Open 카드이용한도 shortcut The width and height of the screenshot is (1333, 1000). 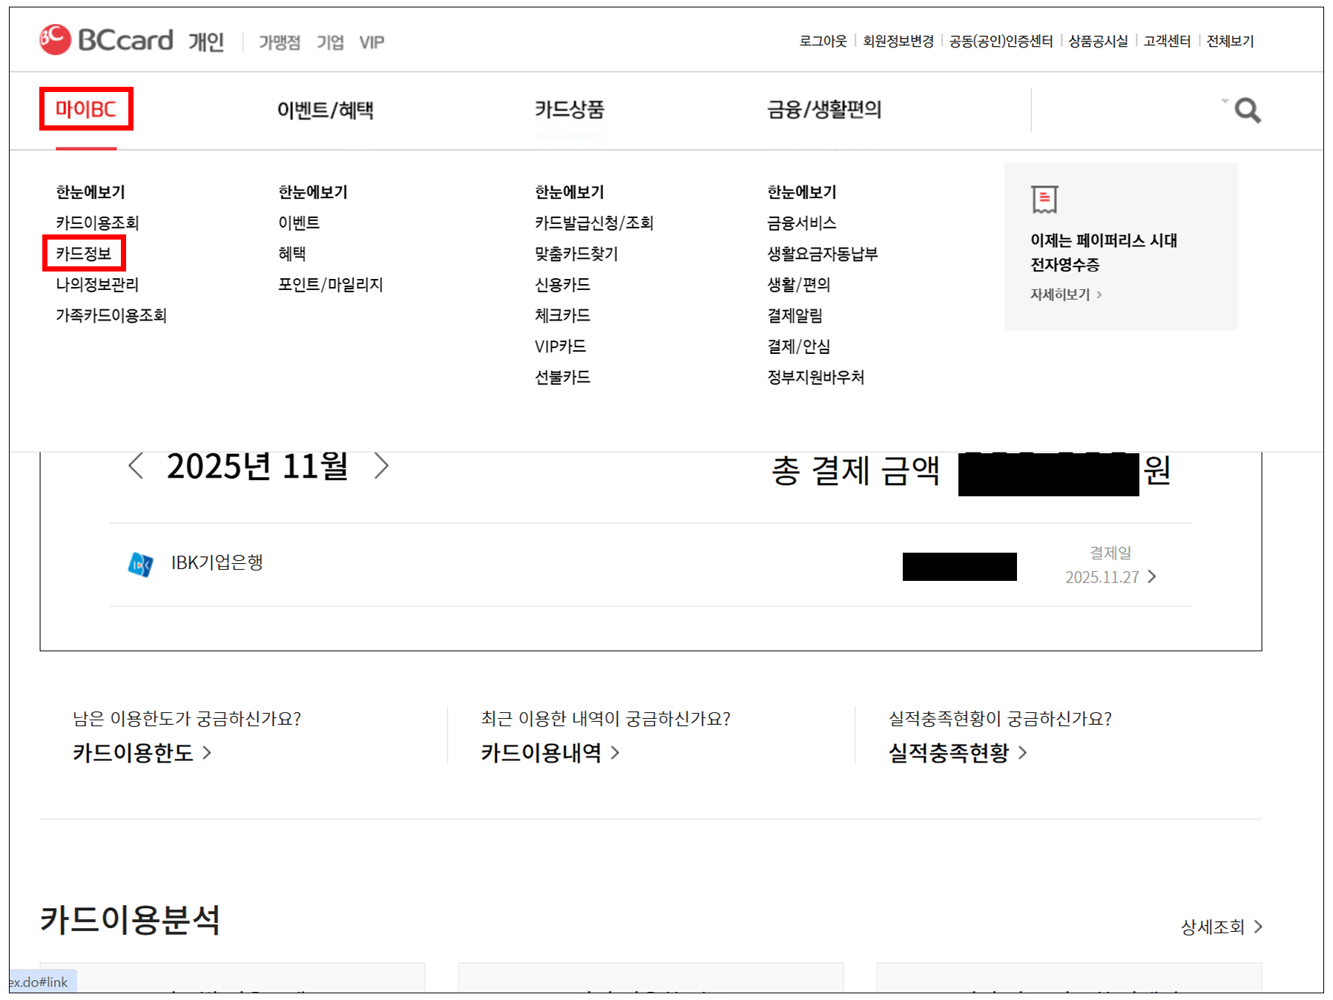(x=141, y=753)
